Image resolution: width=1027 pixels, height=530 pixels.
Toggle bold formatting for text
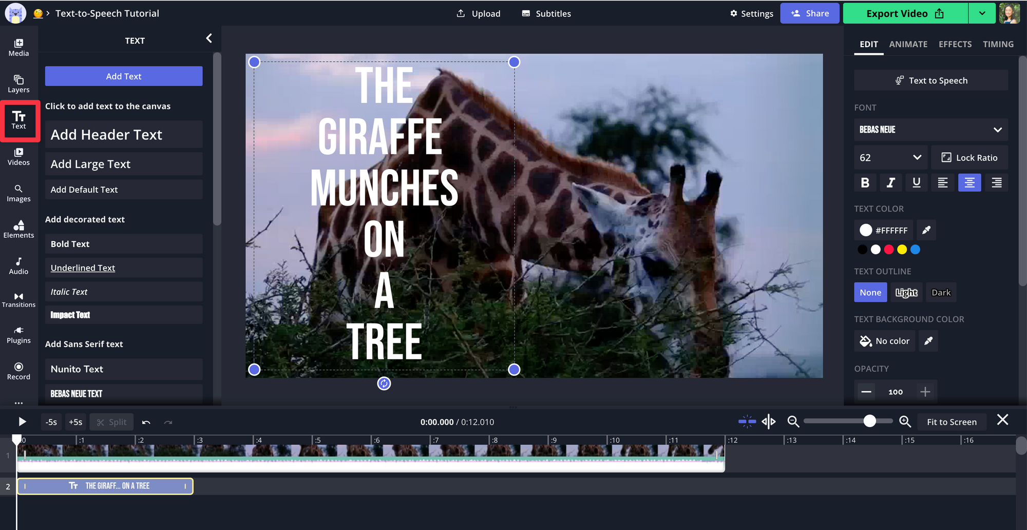tap(865, 182)
